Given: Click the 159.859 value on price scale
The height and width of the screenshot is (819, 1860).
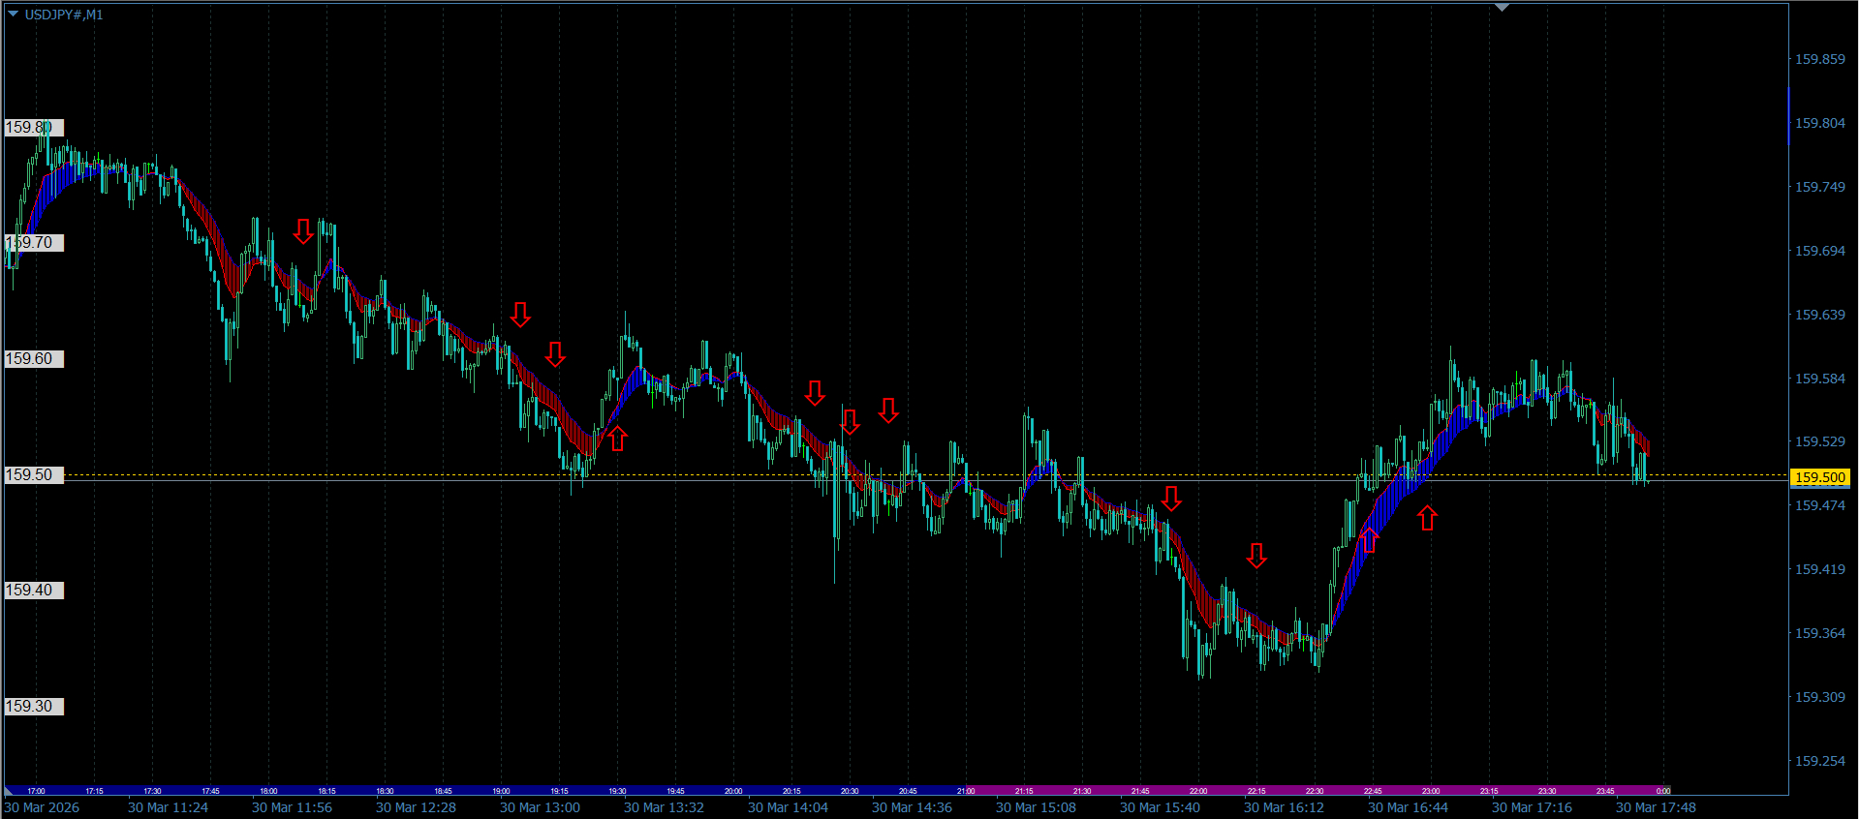Looking at the screenshot, I should pyautogui.click(x=1819, y=59).
